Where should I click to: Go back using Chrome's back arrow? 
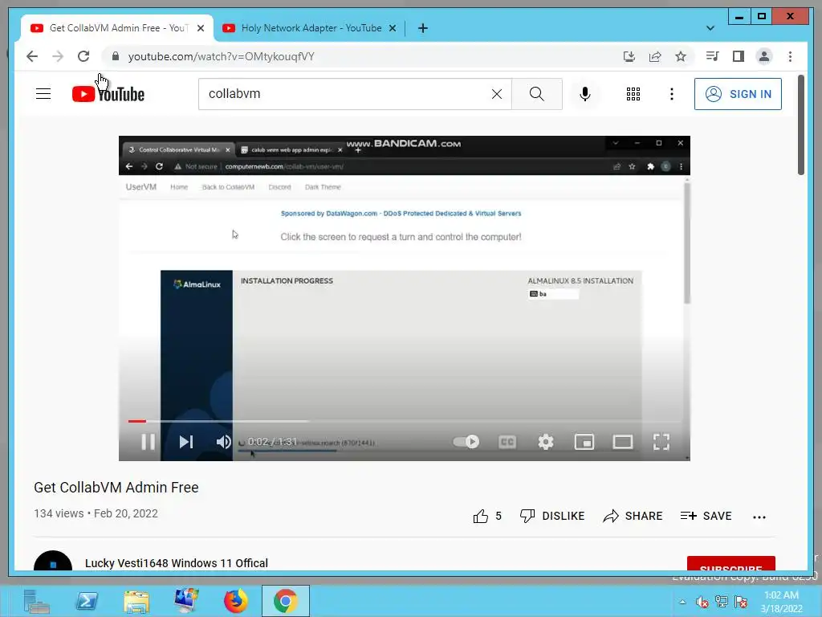pyautogui.click(x=32, y=56)
